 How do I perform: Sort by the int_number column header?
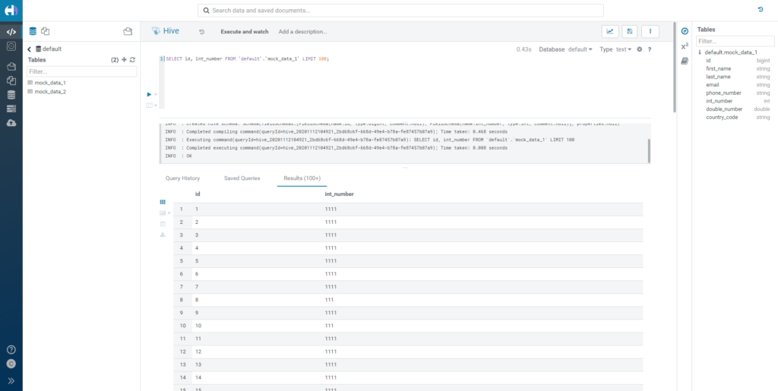(339, 194)
